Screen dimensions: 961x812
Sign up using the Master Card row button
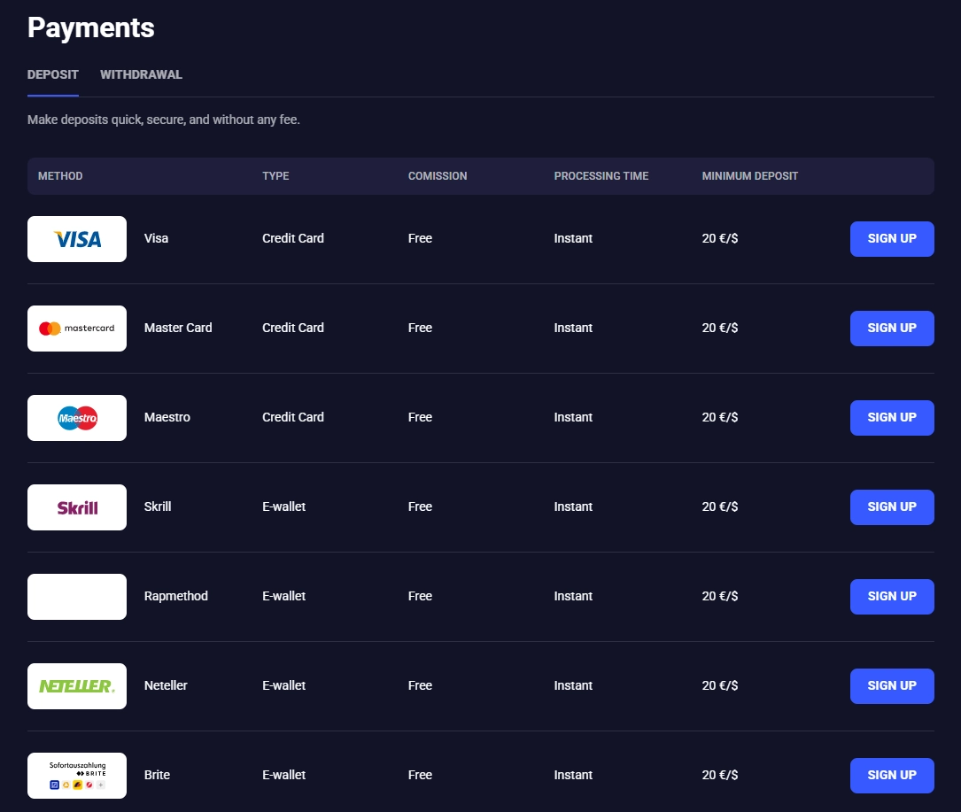[892, 329]
